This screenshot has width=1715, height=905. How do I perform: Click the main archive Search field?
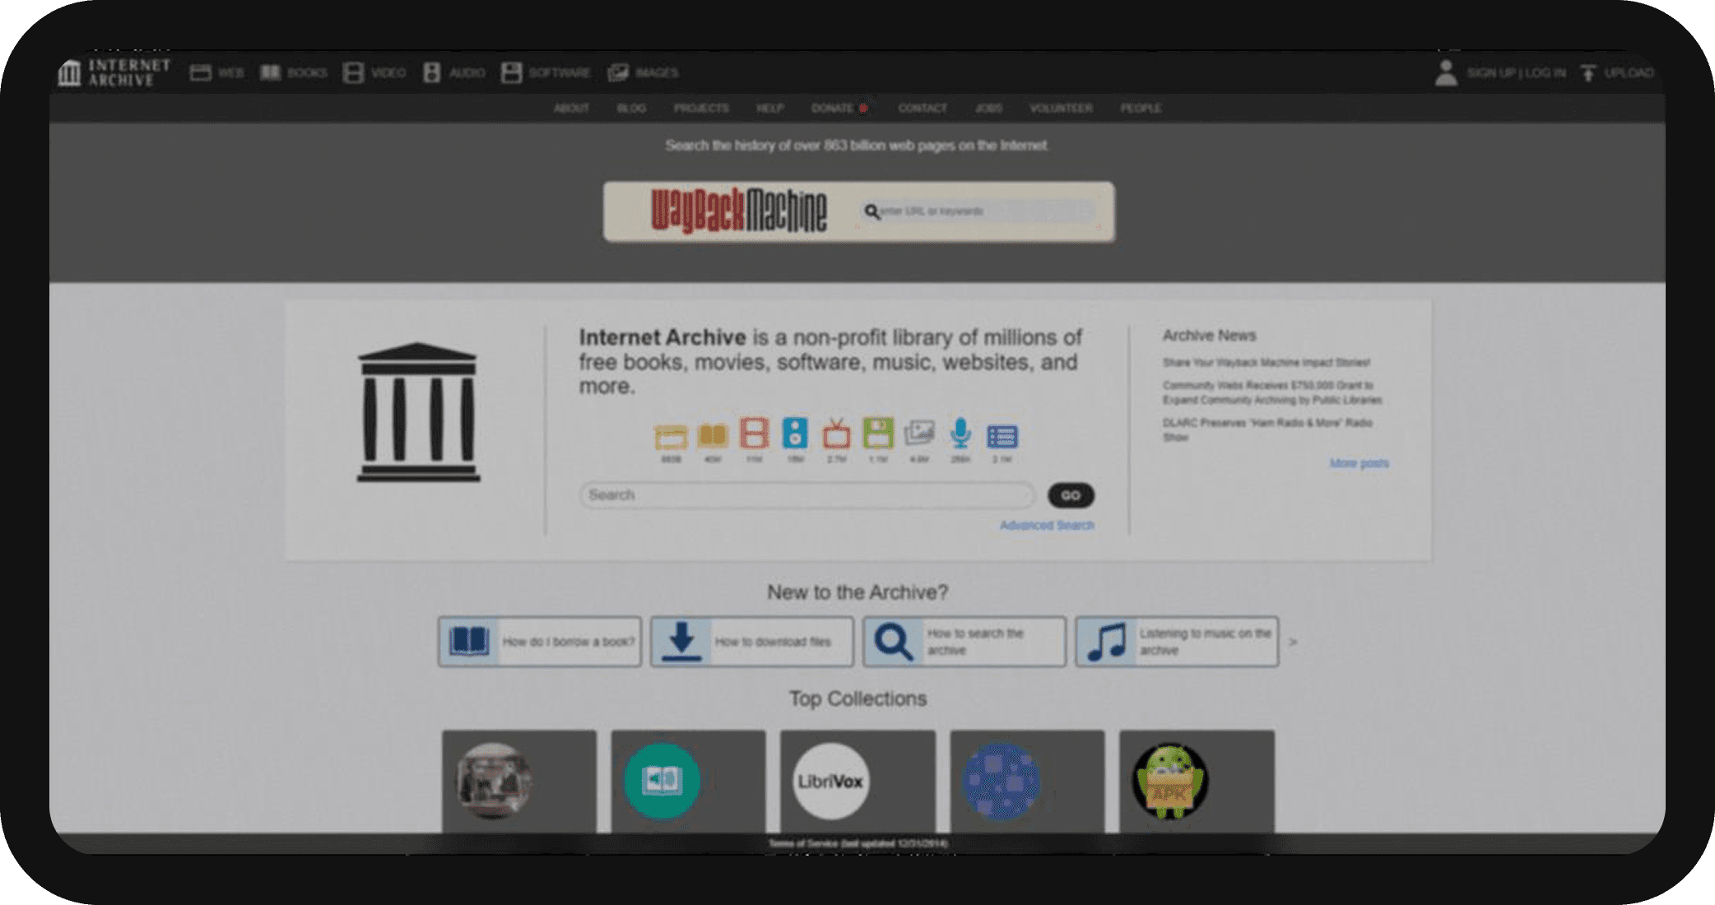click(x=806, y=495)
